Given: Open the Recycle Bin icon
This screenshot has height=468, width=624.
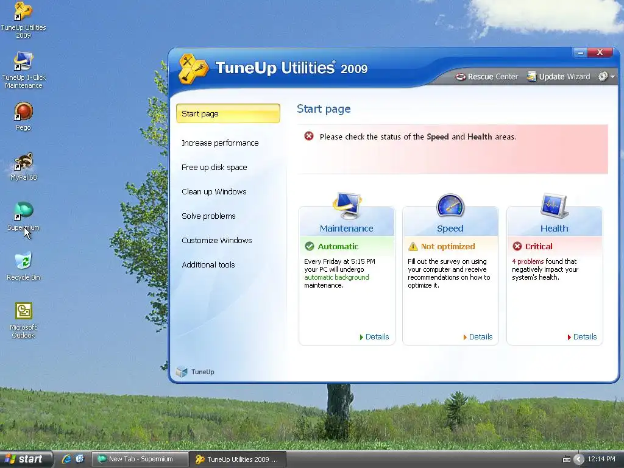Looking at the screenshot, I should click(x=23, y=266).
